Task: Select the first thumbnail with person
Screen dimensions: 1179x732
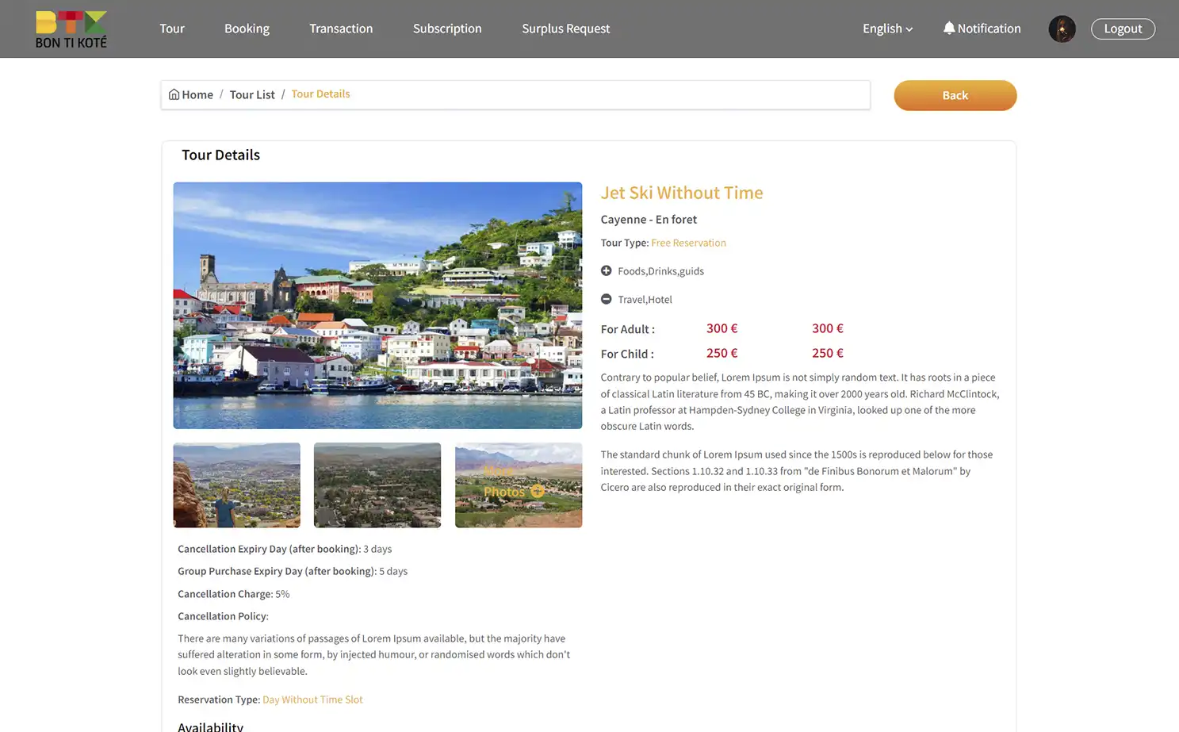Action: [237, 485]
